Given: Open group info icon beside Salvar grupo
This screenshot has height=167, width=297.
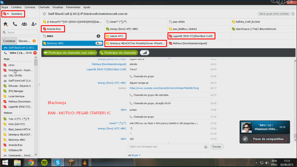Looking at the screenshot, I should point(293,14).
